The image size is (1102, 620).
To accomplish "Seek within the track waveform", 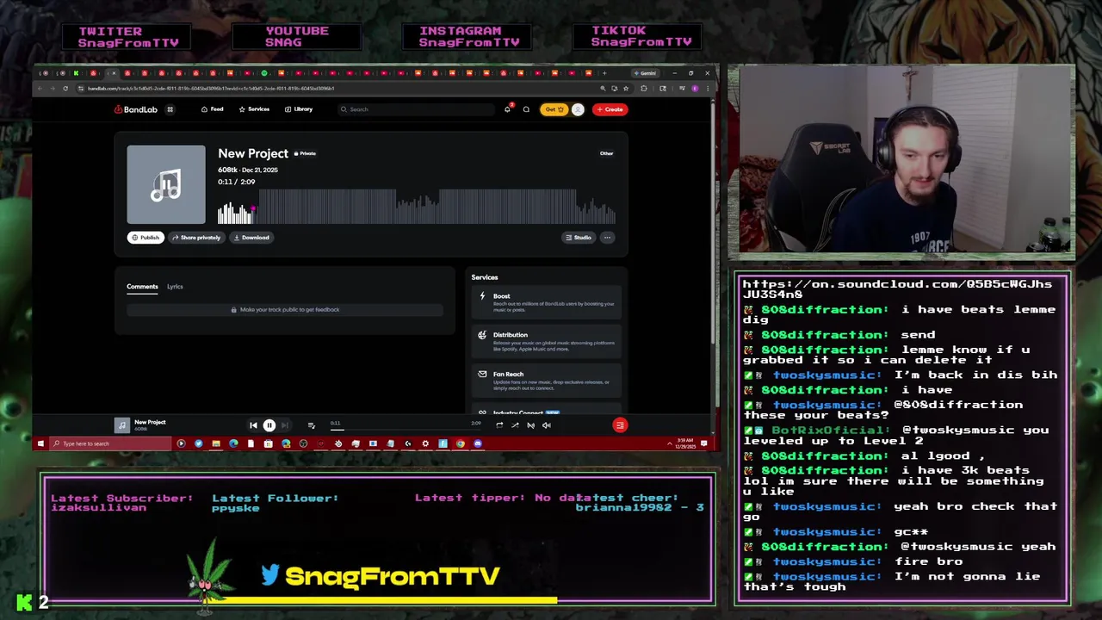I will click(417, 206).
